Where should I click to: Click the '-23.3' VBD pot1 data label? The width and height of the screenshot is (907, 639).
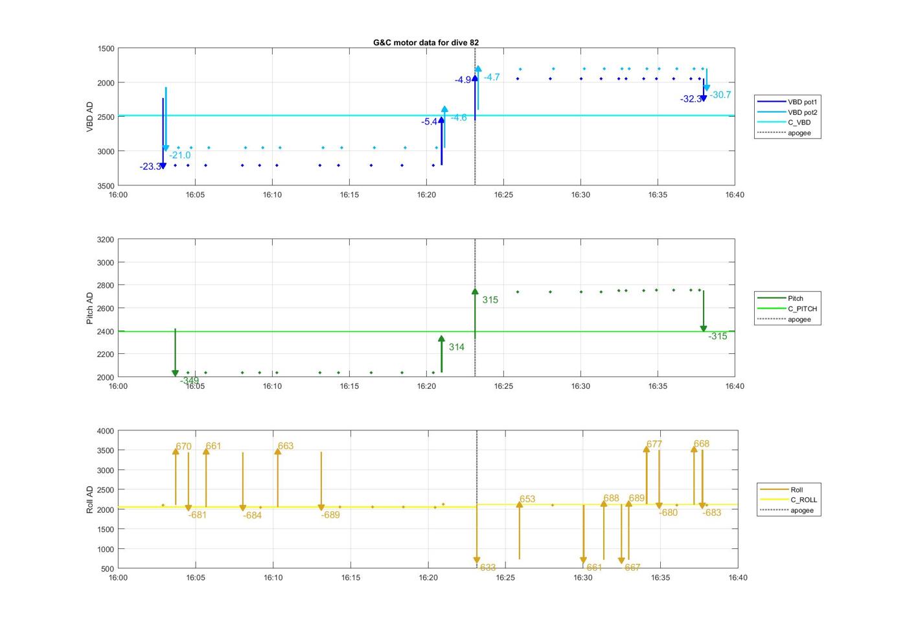pyautogui.click(x=150, y=167)
